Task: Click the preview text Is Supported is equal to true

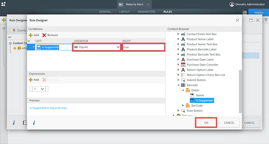Action: coord(48,108)
